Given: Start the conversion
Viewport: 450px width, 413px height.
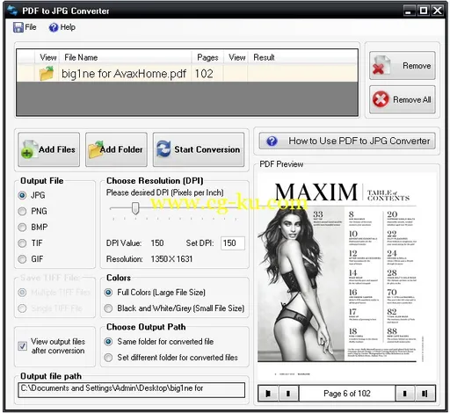Looking at the screenshot, I should pos(199,149).
